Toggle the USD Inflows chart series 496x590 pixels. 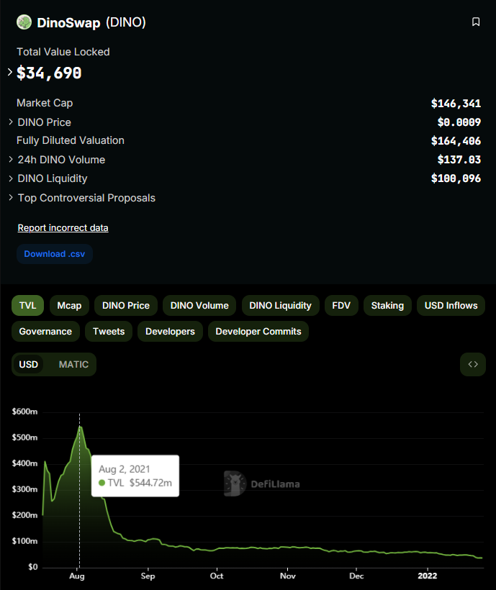(x=451, y=306)
